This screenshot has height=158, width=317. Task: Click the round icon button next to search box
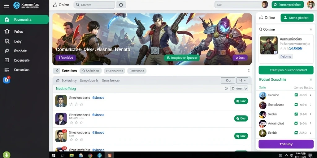click(x=121, y=5)
